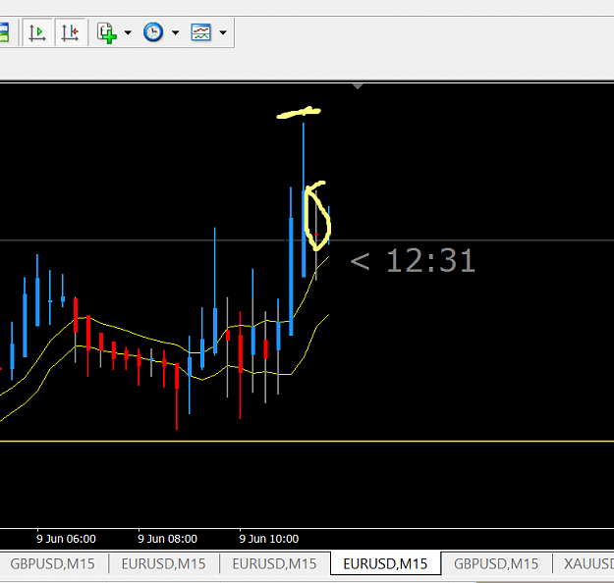614x583 pixels.
Task: Click the '< 12:31' candle timer text
Action: [x=413, y=261]
